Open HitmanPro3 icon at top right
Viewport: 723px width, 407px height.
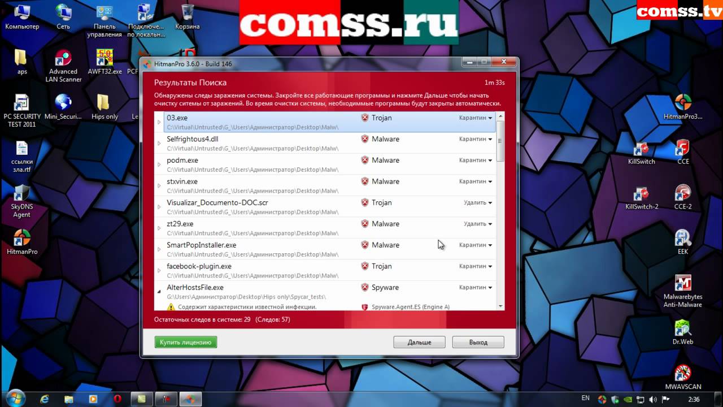(683, 107)
